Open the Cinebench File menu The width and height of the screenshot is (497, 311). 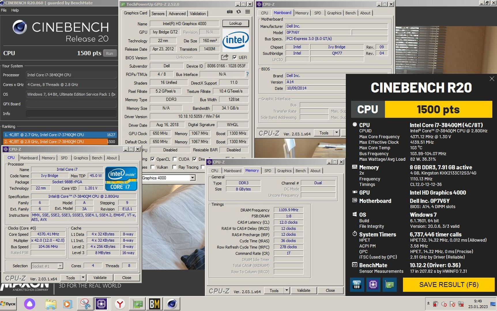tap(4, 10)
